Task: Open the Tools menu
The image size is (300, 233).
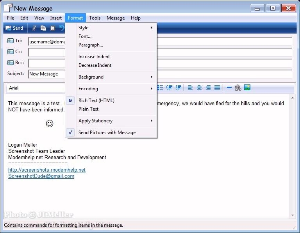Action: [x=95, y=18]
